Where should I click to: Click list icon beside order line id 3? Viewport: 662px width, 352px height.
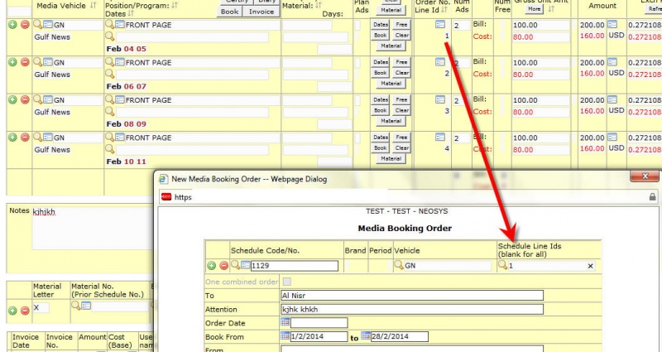440,99
